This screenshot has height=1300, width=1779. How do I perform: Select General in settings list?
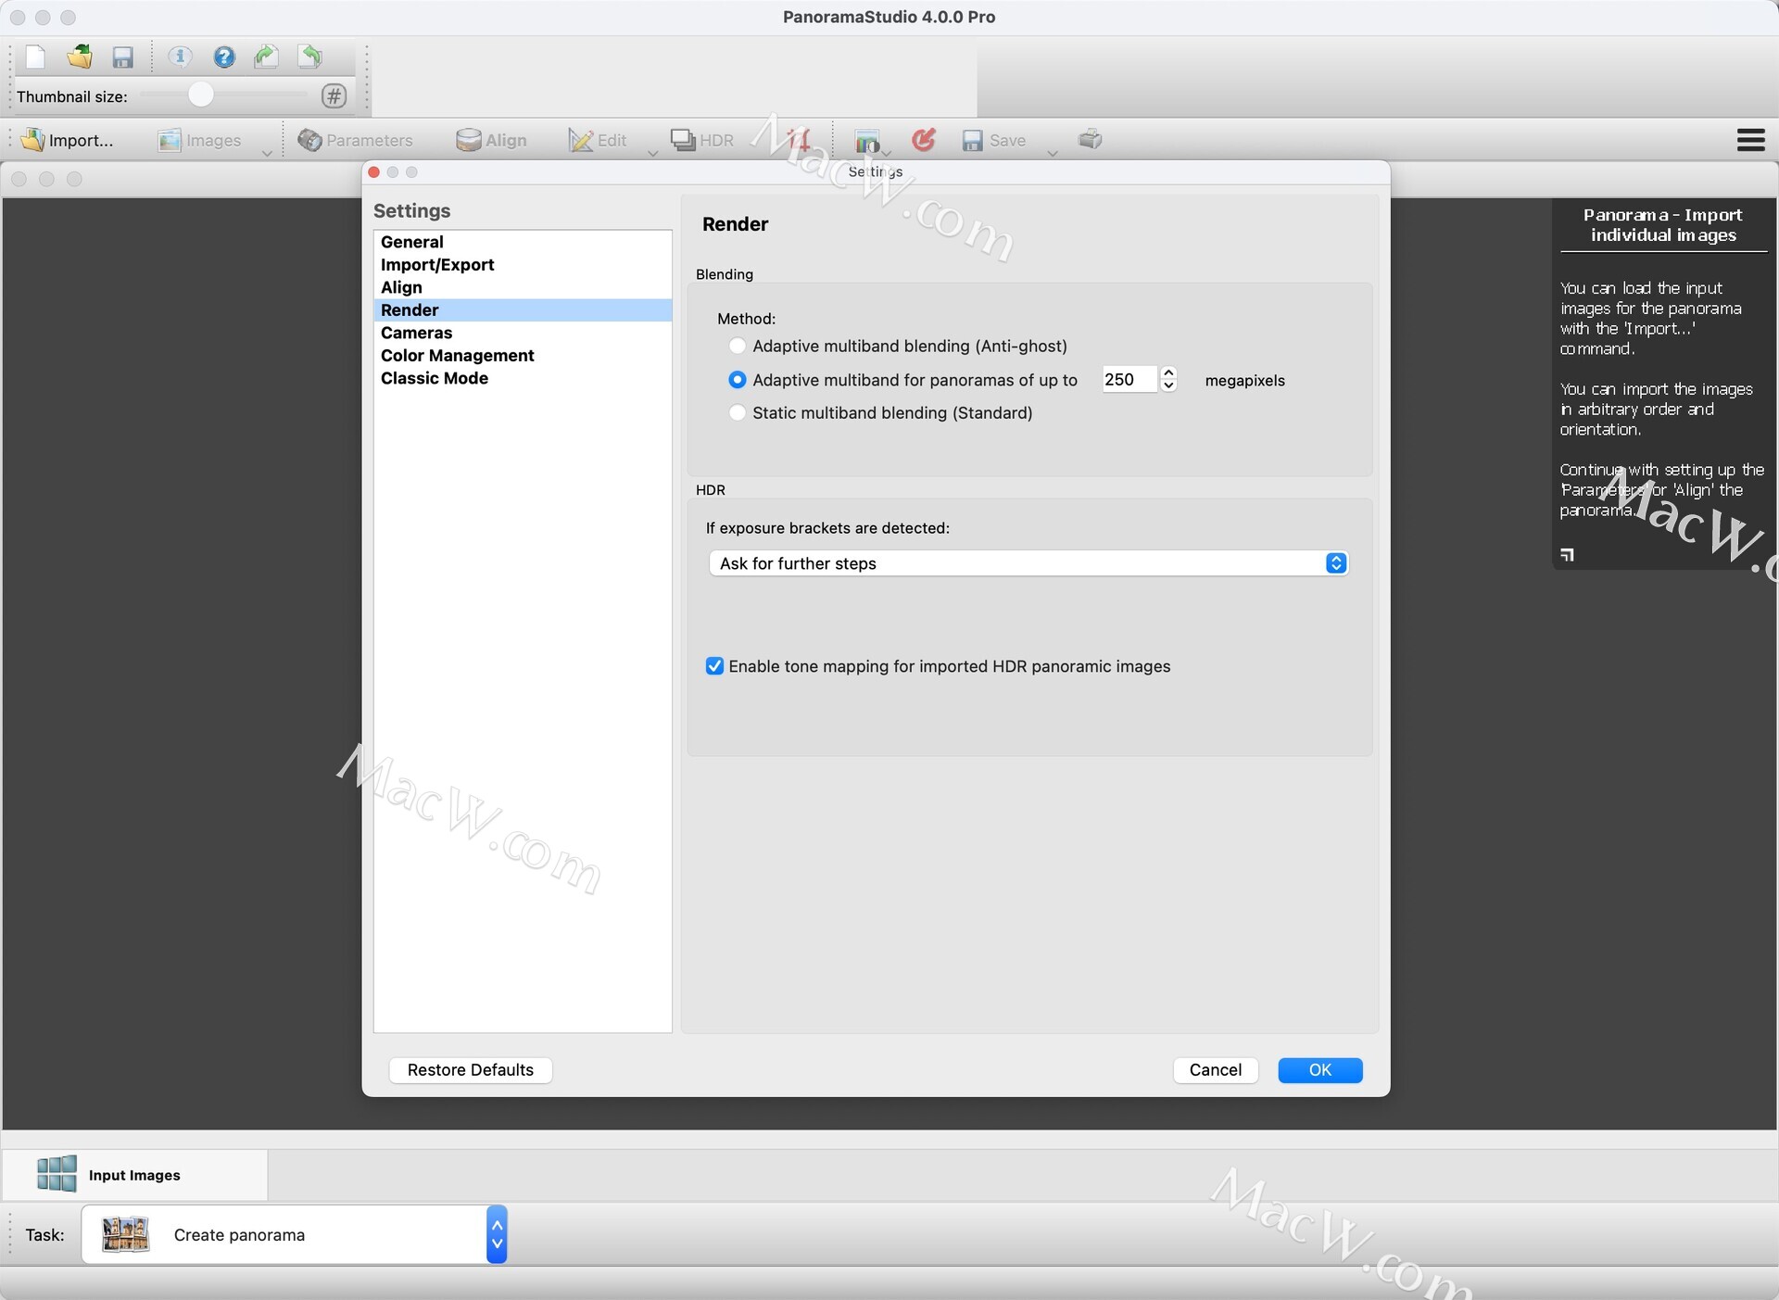click(523, 242)
